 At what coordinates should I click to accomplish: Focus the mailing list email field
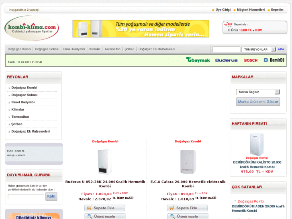click(26, 196)
